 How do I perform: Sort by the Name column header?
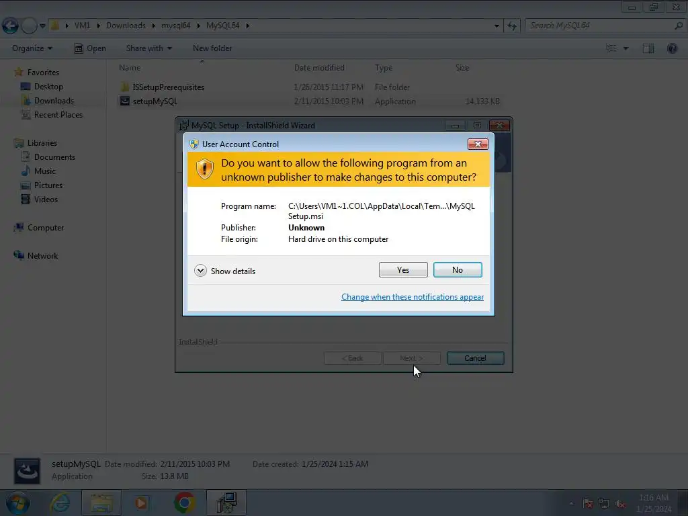coord(130,68)
